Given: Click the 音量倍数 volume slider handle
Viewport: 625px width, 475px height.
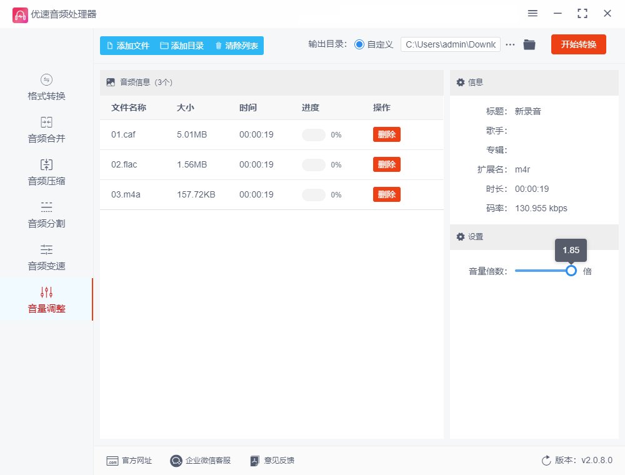Looking at the screenshot, I should point(571,271).
